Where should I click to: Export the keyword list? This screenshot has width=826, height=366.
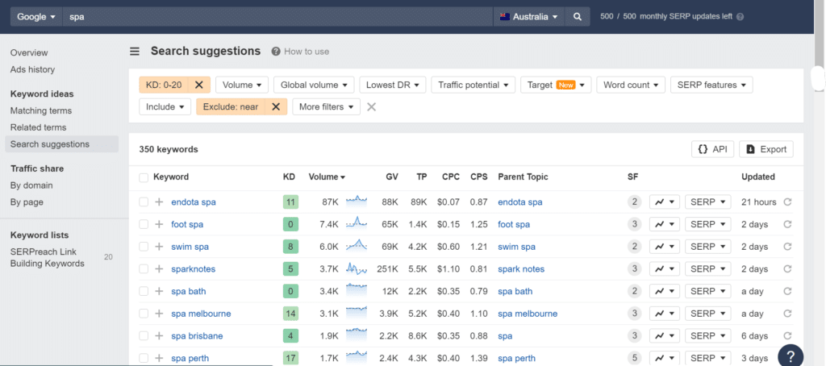click(x=766, y=150)
